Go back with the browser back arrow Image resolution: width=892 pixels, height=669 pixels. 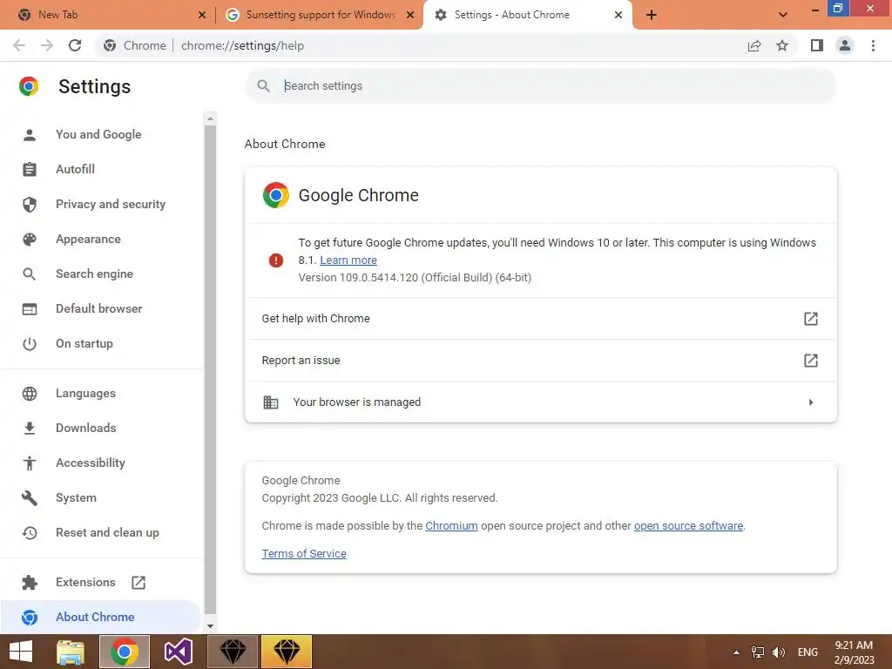pos(19,45)
